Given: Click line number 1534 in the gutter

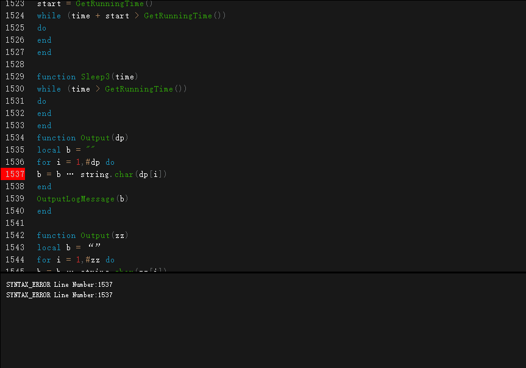Looking at the screenshot, I should click(x=15, y=138).
